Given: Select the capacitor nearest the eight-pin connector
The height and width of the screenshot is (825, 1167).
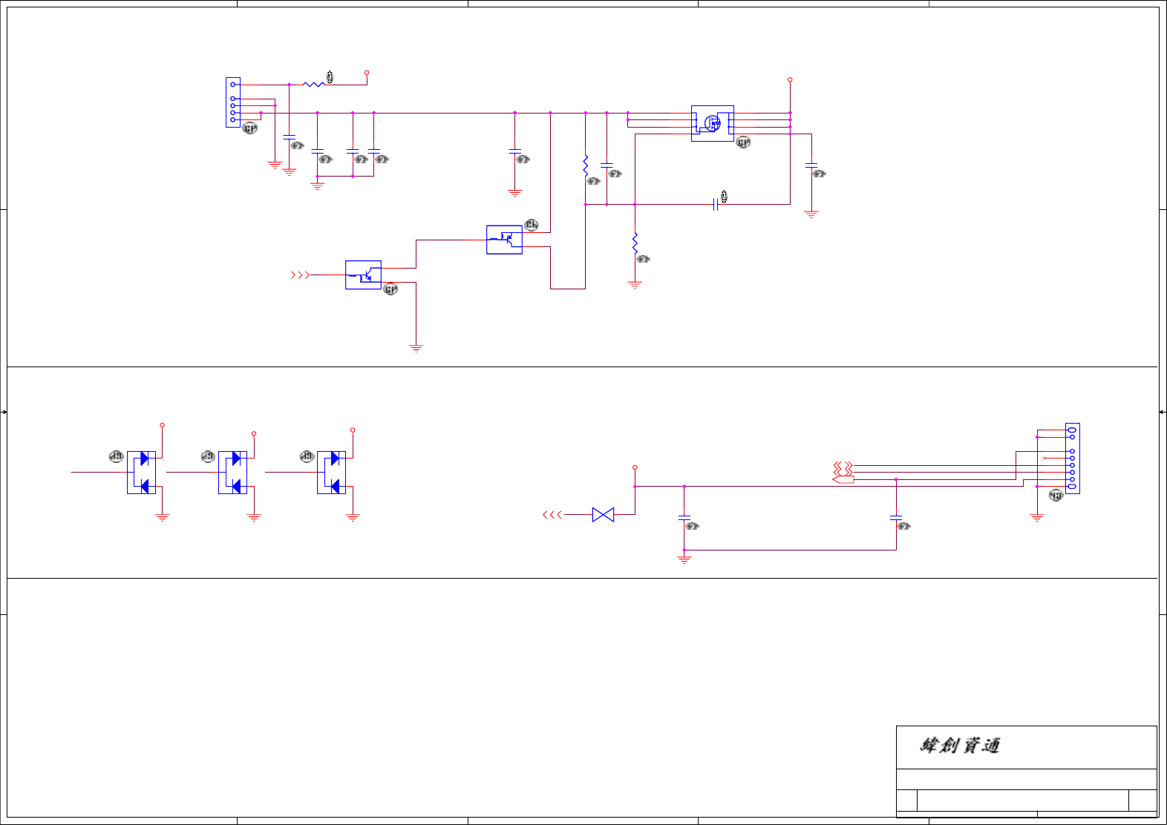Looking at the screenshot, I should click(x=896, y=519).
